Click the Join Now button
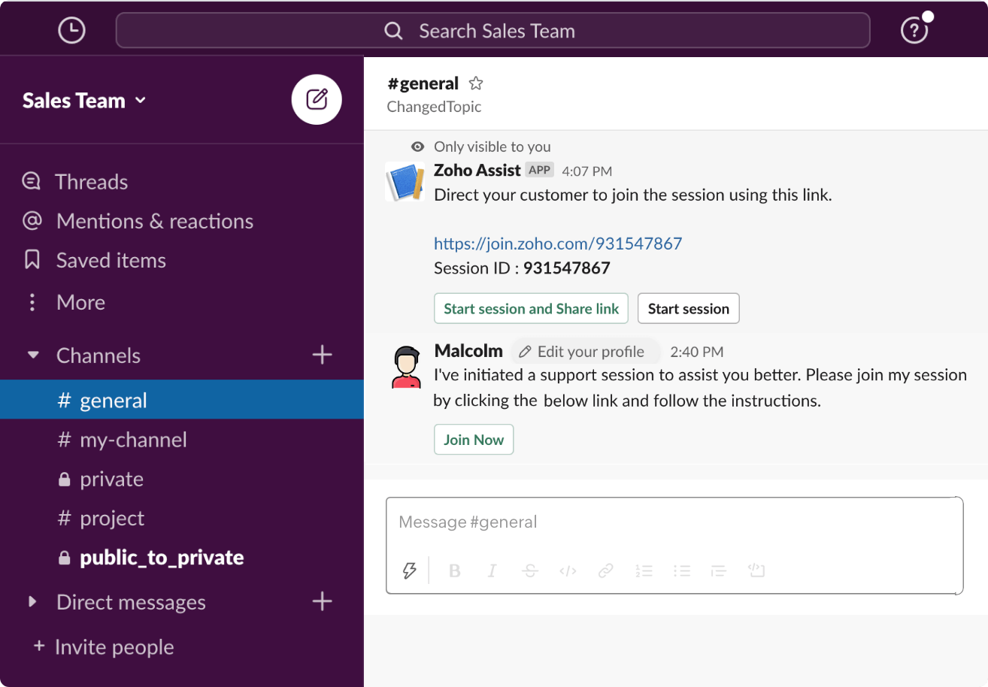988x687 pixels. tap(474, 439)
